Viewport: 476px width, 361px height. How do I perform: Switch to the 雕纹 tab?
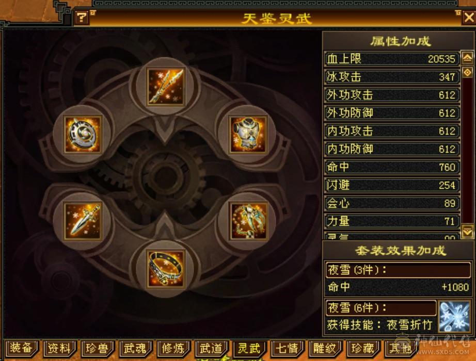[325, 348]
